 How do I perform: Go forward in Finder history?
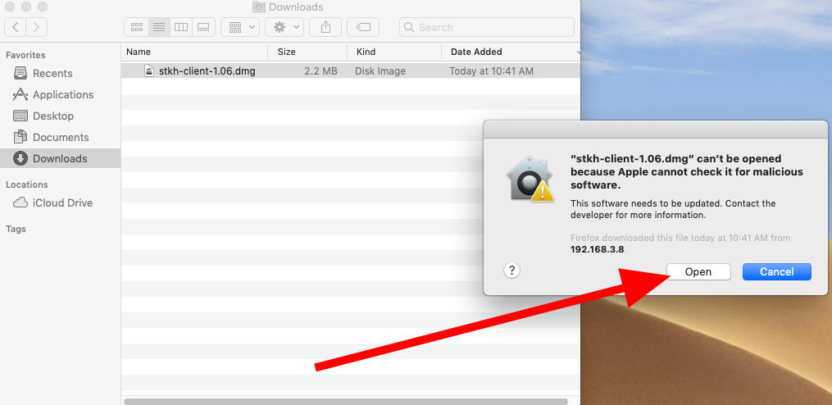tap(37, 27)
